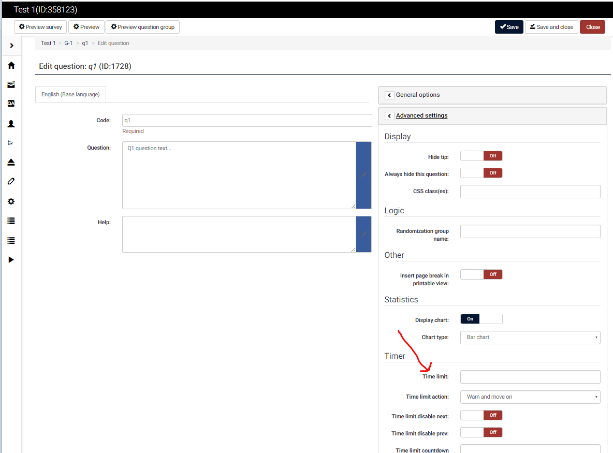613x453 pixels.
Task: Click into the Time limit input field
Action: (530, 377)
